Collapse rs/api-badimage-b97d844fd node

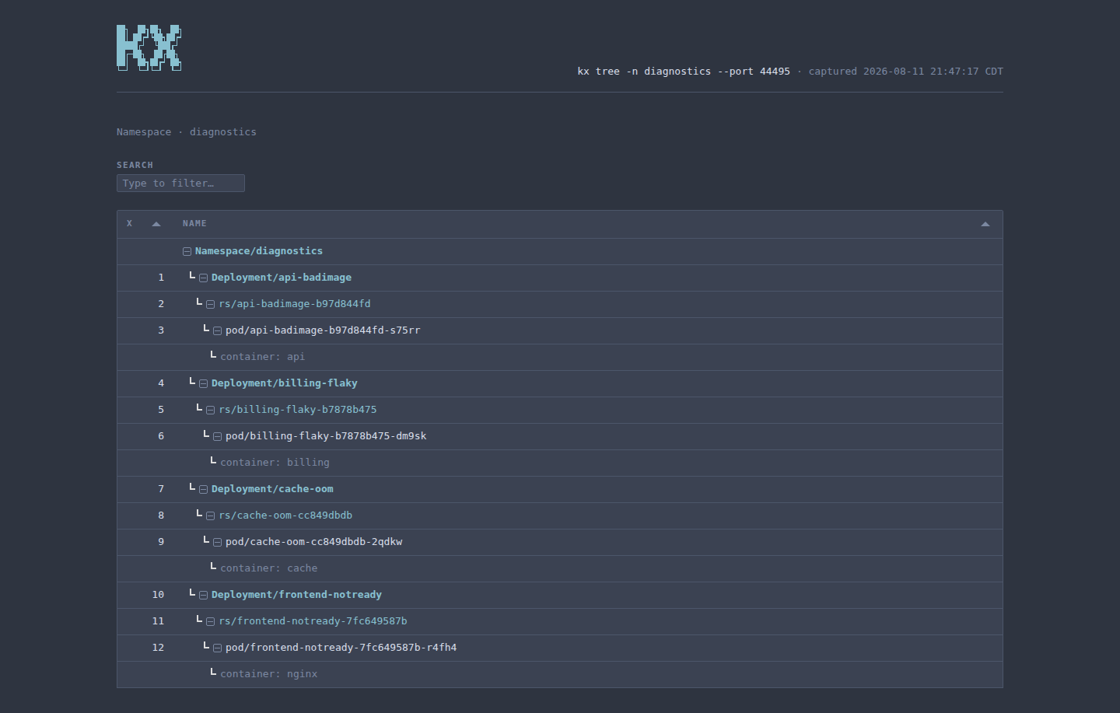(210, 304)
